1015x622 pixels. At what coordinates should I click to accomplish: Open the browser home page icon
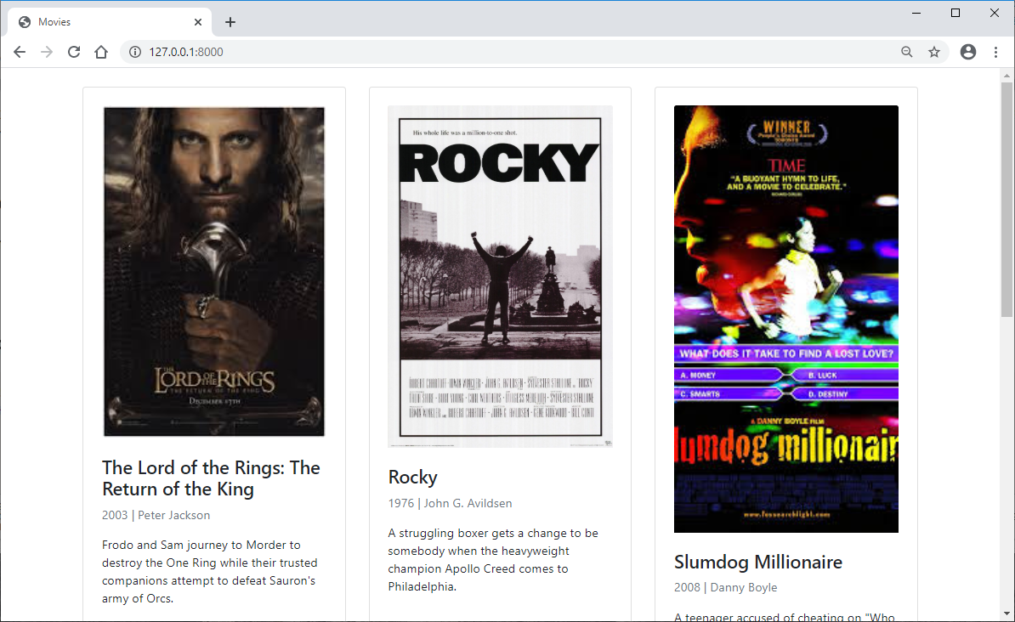101,52
